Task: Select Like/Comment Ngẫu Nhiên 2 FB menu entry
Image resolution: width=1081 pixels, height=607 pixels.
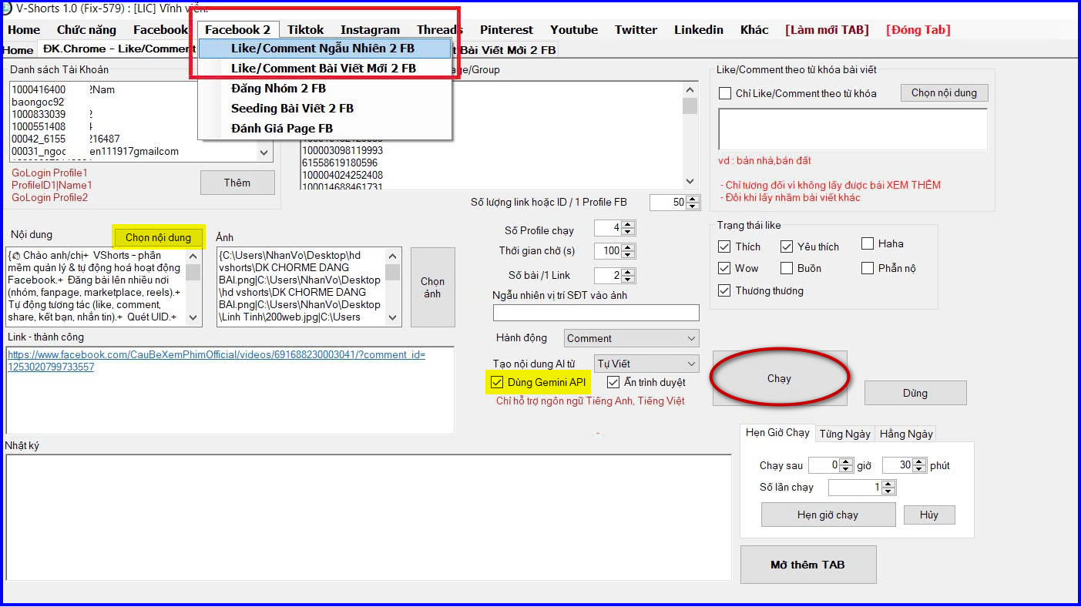Action: click(324, 49)
